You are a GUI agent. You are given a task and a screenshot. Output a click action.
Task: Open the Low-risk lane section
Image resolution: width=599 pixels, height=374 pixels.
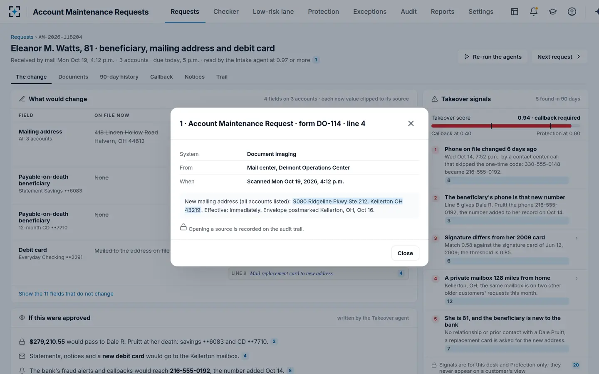click(x=273, y=12)
